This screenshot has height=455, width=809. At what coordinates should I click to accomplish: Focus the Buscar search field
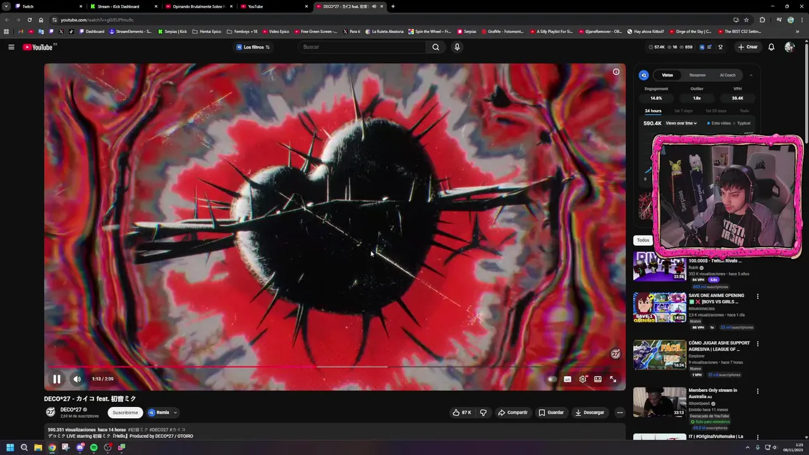[x=363, y=47]
